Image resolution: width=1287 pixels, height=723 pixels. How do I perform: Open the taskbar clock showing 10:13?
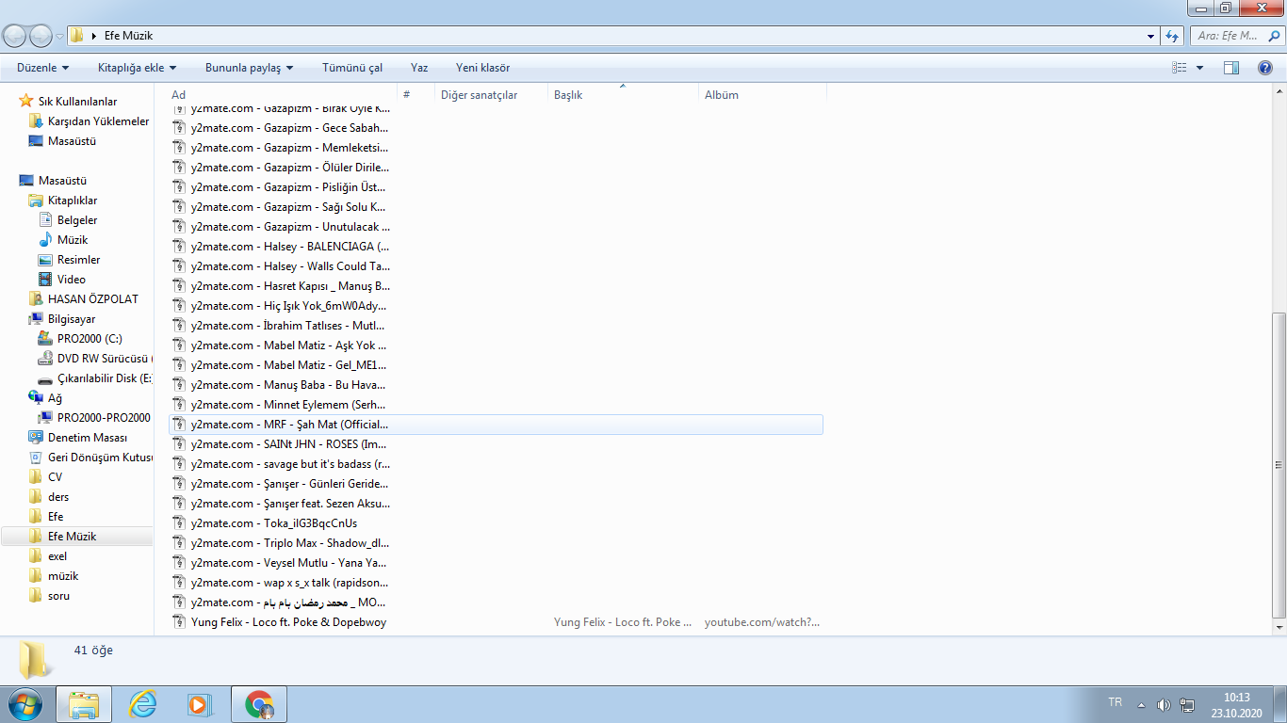[1237, 704]
